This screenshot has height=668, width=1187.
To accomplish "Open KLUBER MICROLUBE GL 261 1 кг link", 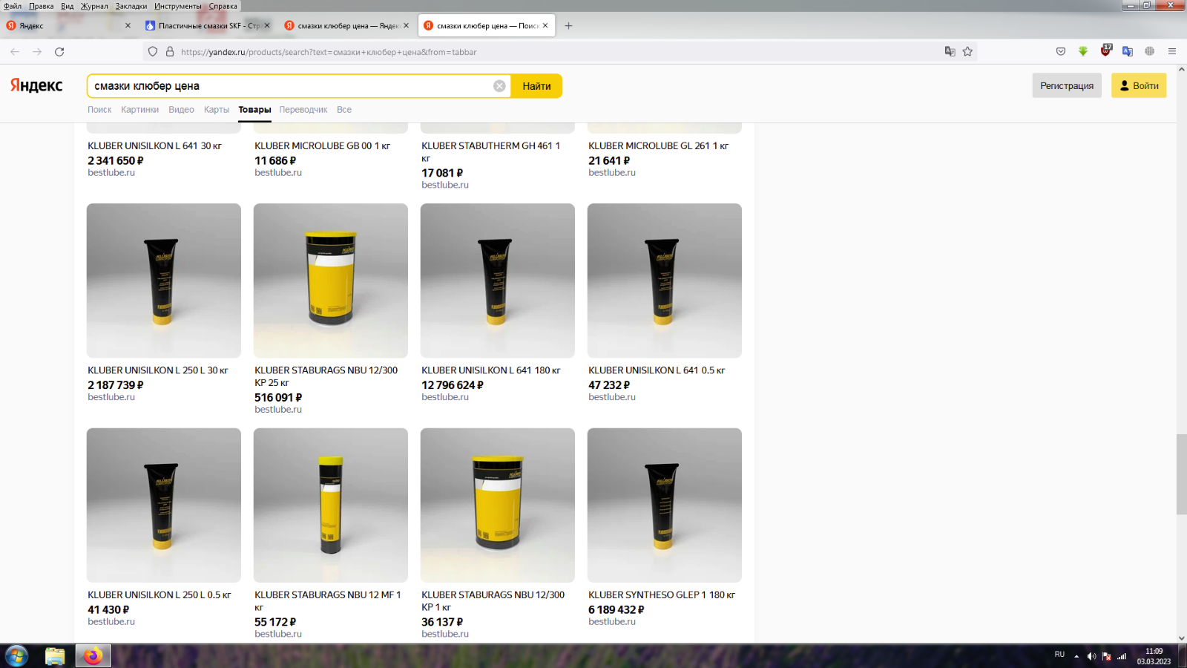I will (x=658, y=146).
